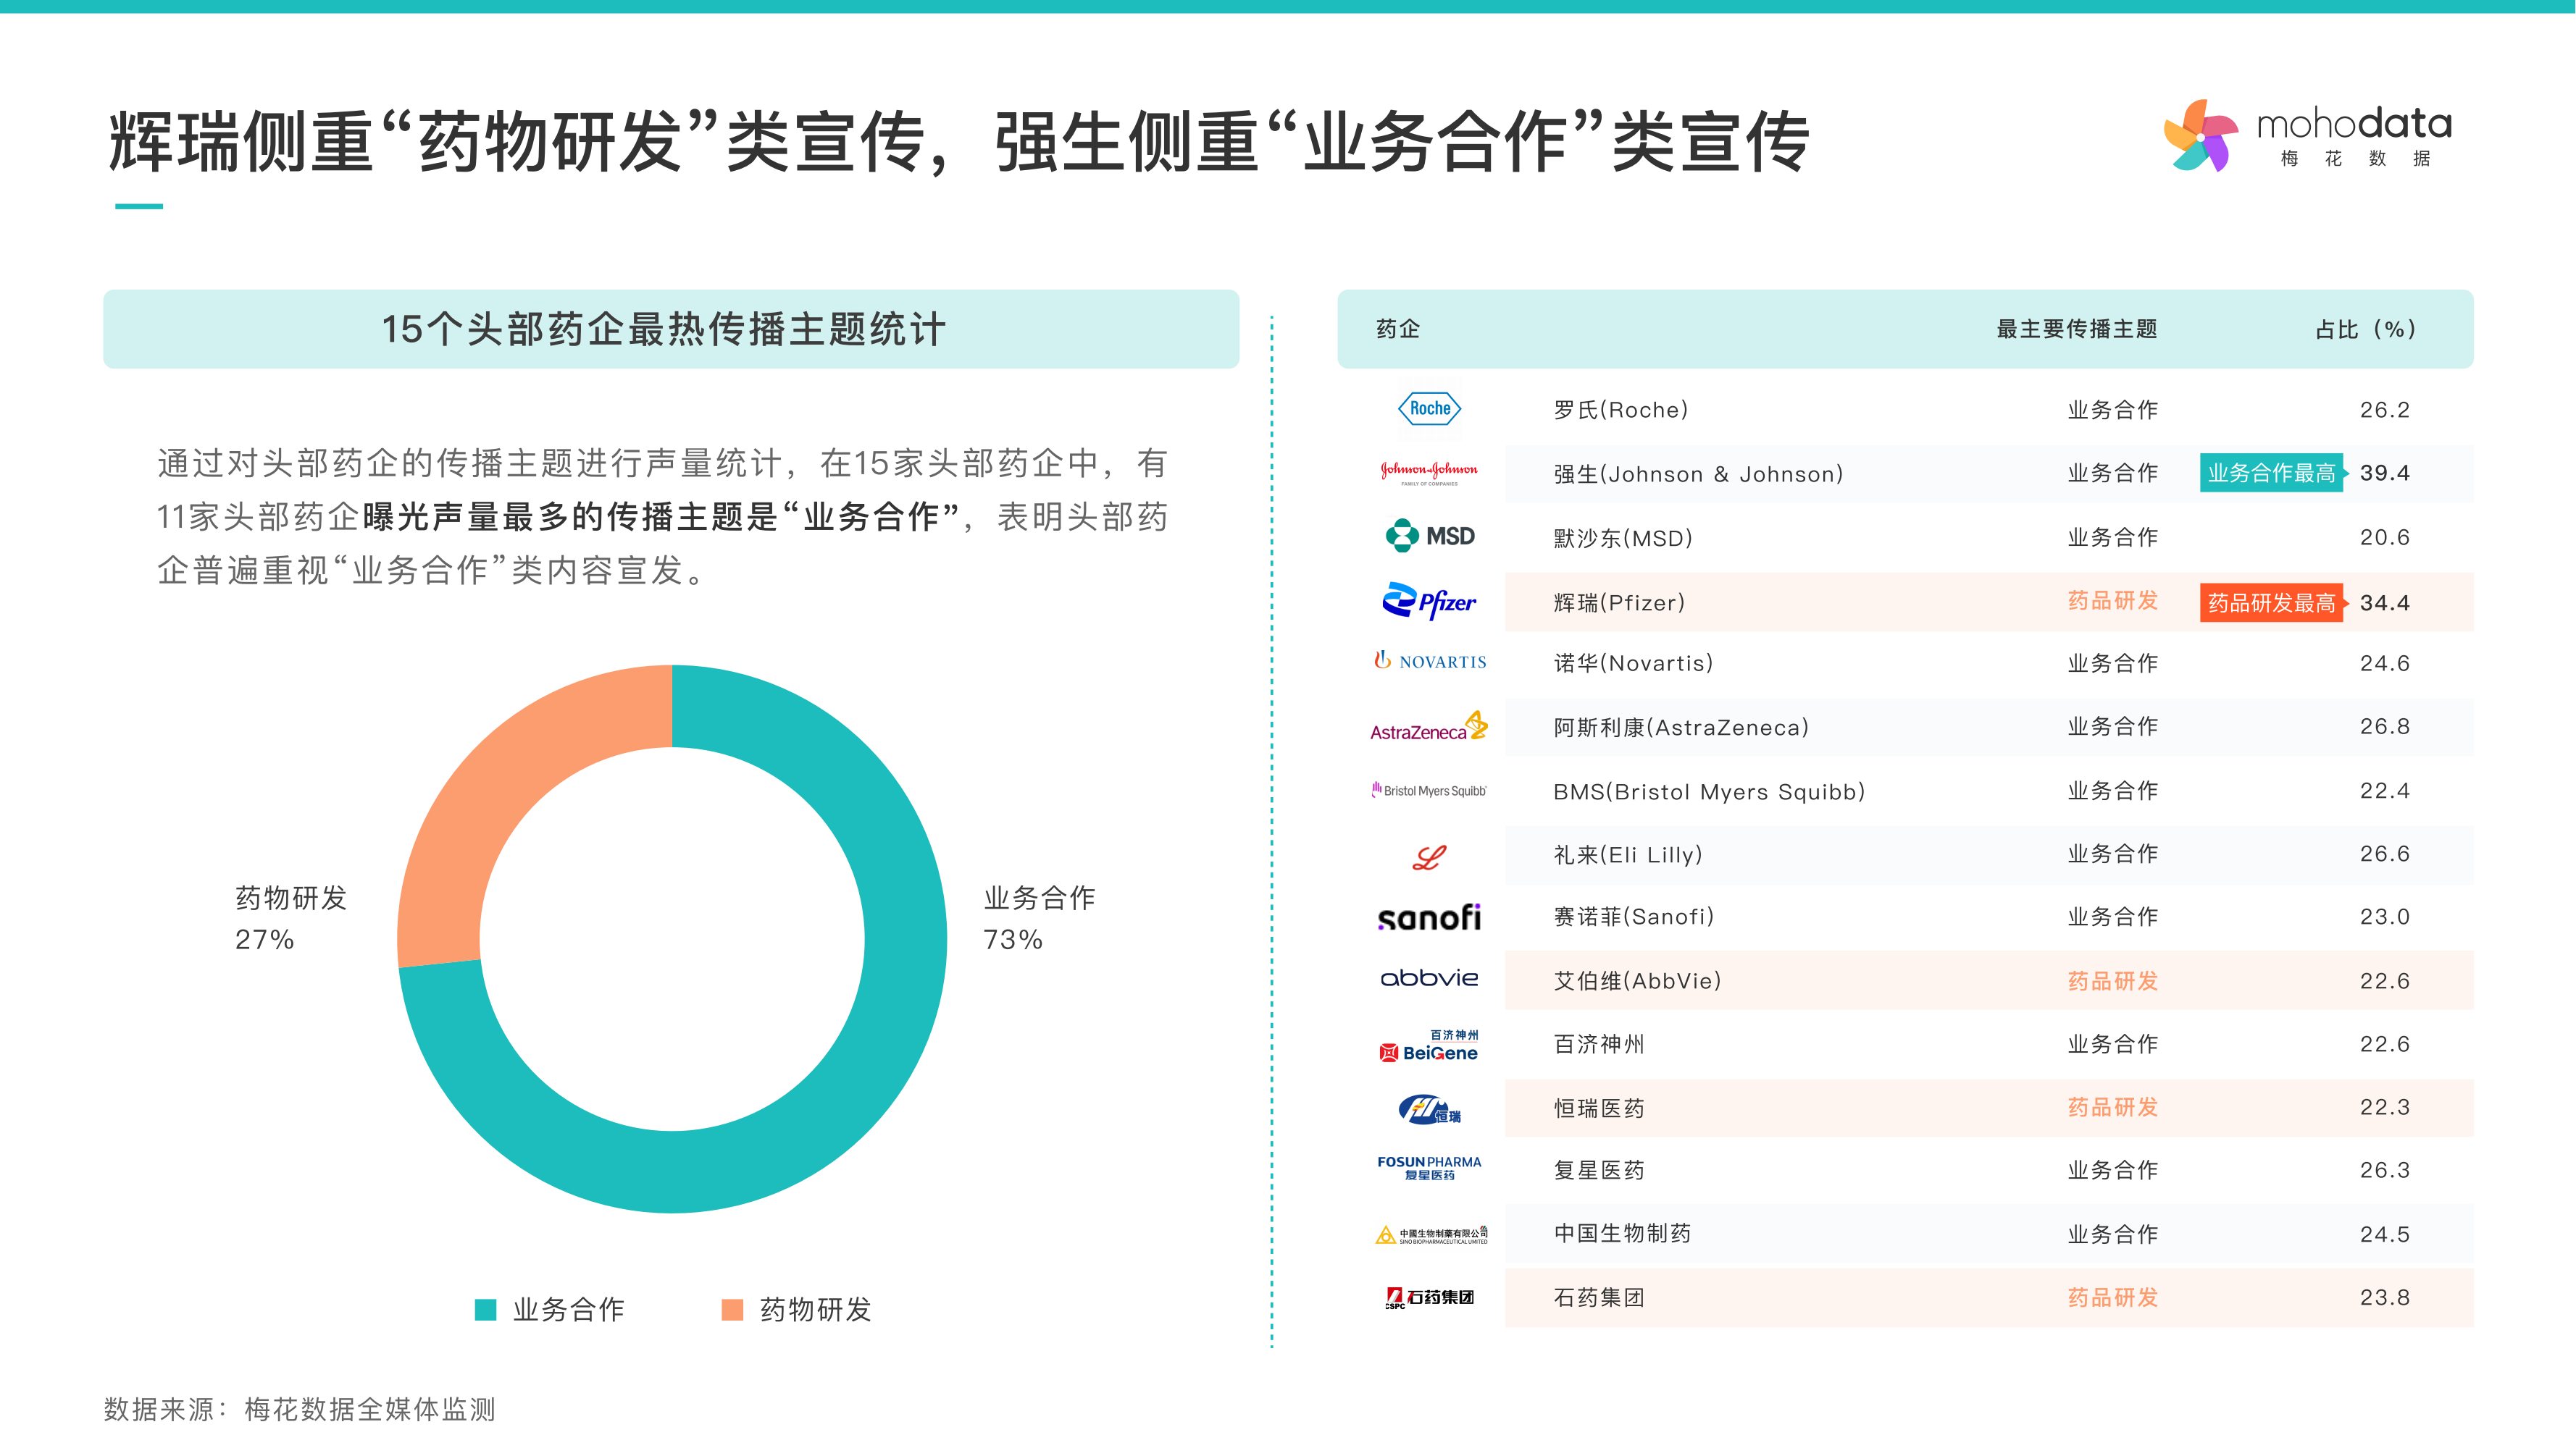
Task: Click the orange 药物研发 legend swatch
Action: pos(732,1310)
